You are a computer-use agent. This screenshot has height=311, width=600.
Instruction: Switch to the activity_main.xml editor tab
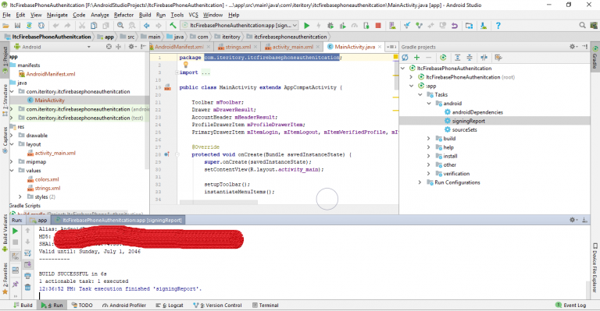point(293,47)
